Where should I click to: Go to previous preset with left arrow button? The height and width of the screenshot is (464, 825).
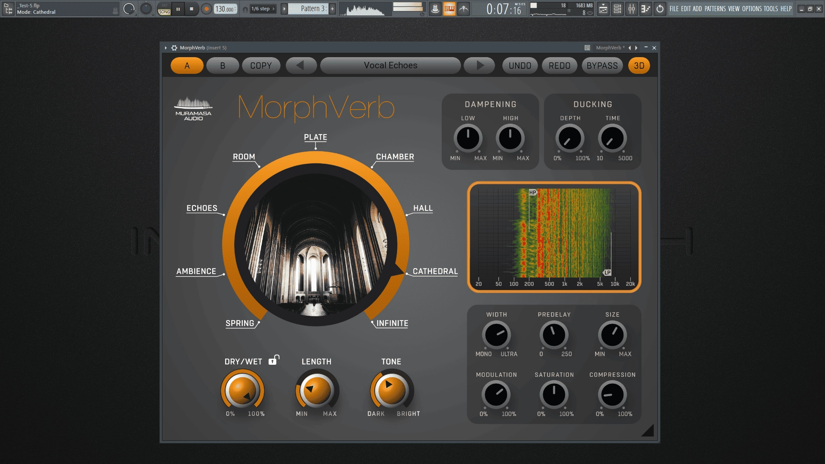tap(301, 65)
